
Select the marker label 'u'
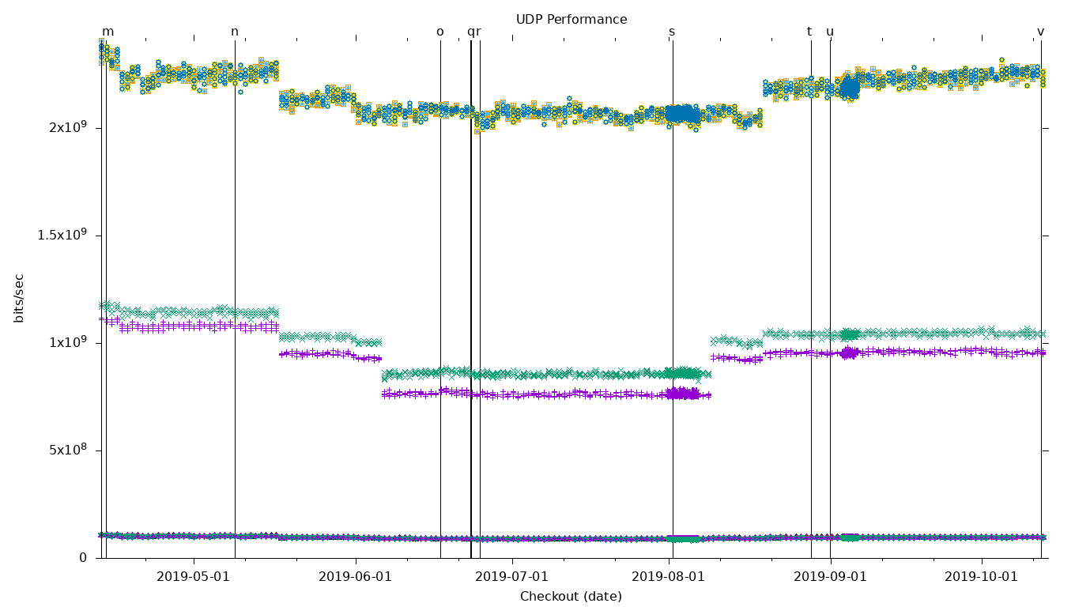click(x=830, y=32)
